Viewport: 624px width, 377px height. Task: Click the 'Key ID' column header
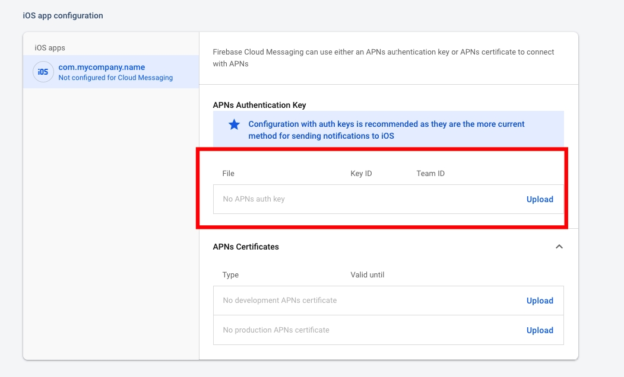click(361, 174)
